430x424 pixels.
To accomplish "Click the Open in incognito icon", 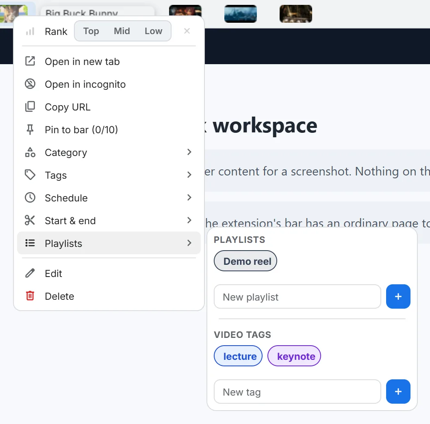I will tap(30, 84).
